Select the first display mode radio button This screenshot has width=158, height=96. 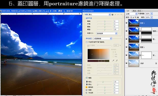pos(113,52)
